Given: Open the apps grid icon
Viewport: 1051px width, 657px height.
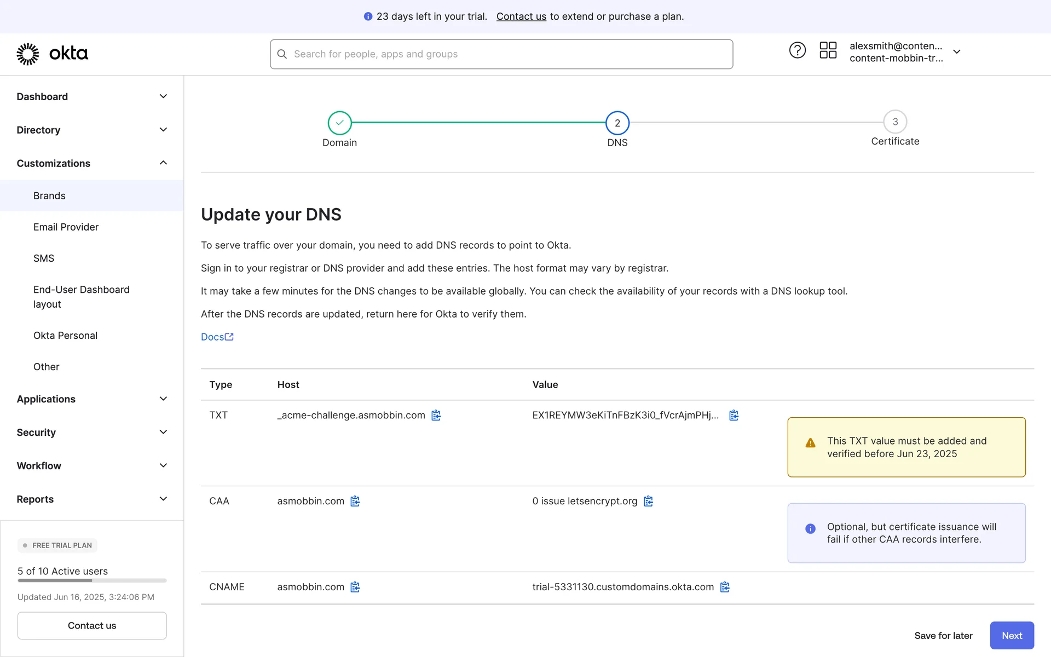Looking at the screenshot, I should point(828,50).
